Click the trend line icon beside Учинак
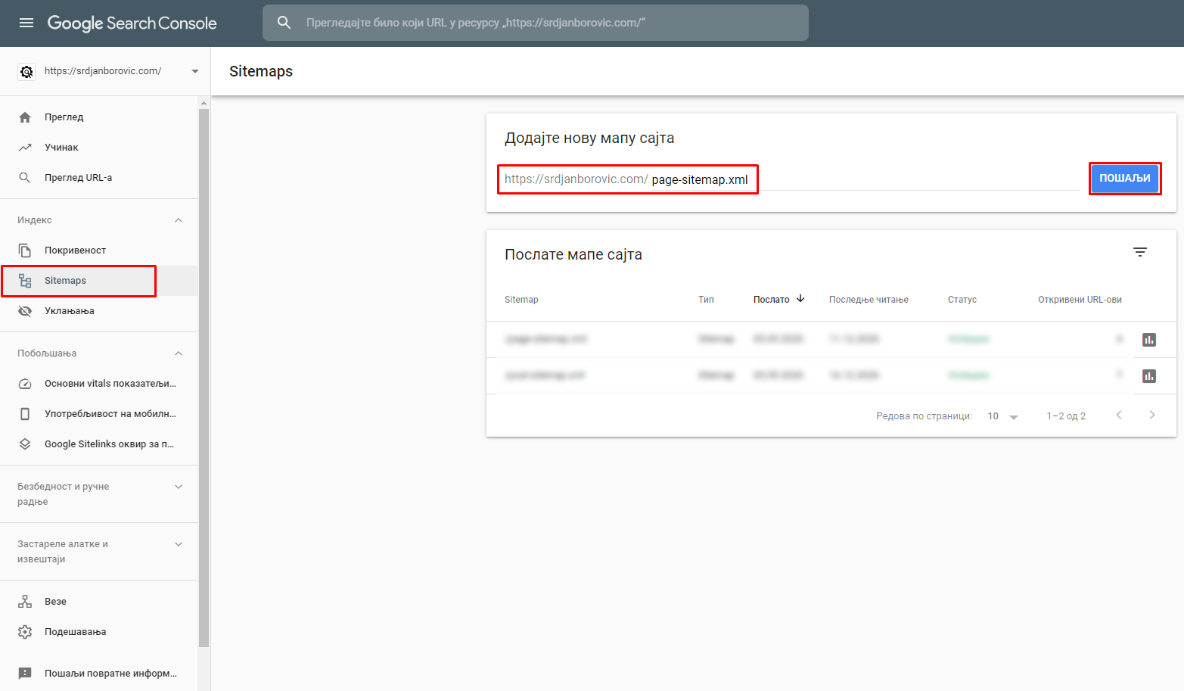Viewport: 1184px width, 691px height. (25, 148)
